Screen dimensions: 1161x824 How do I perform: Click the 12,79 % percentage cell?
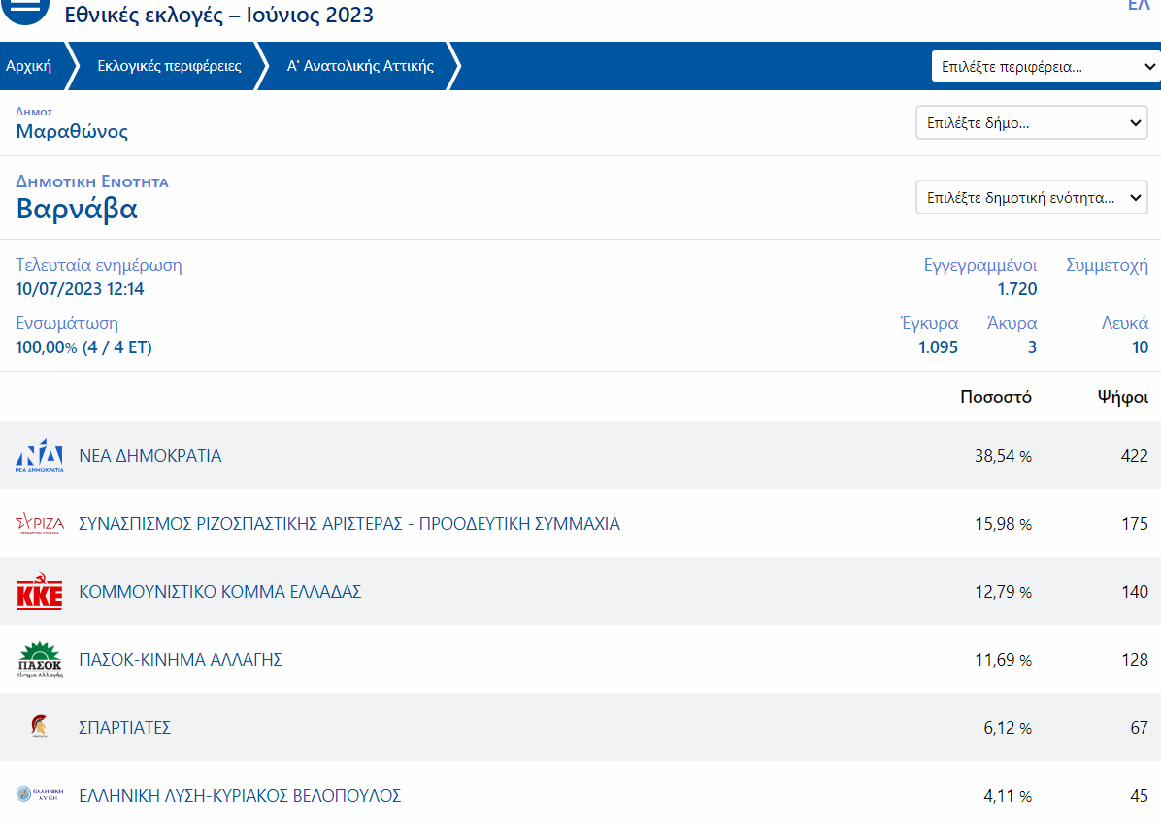1004,592
